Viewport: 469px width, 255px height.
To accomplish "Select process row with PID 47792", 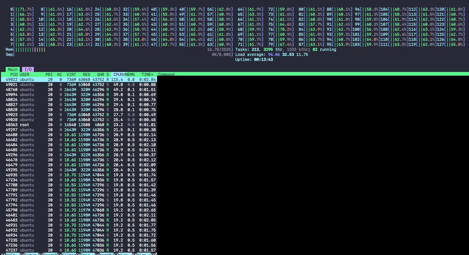I will click(78, 201).
